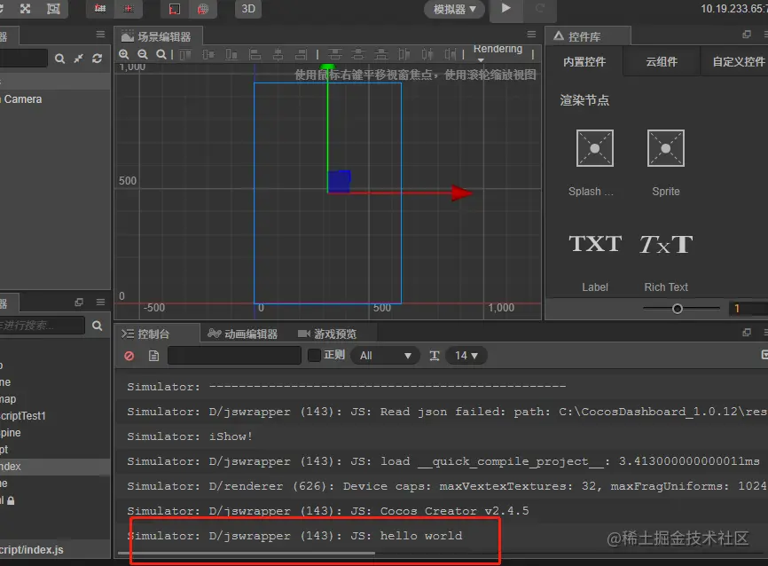Align nodes to horizontal center

[278, 54]
